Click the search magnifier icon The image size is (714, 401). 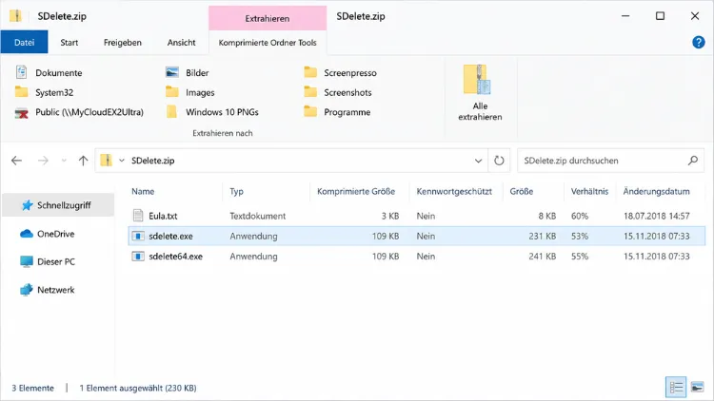[x=693, y=161]
